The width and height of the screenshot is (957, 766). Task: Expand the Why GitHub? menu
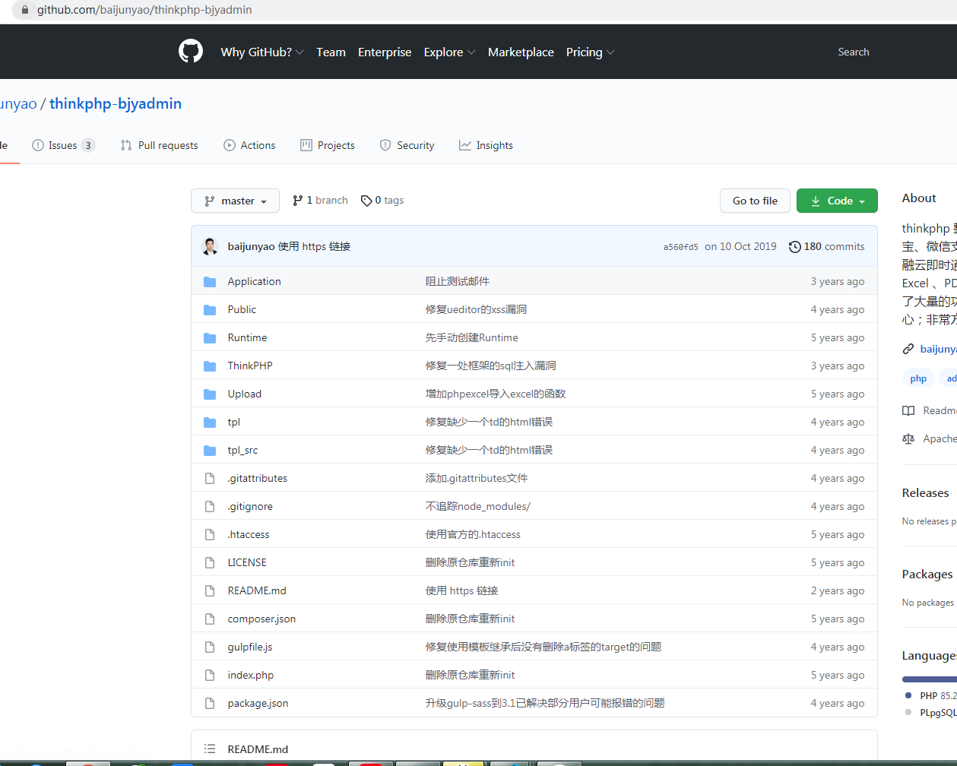click(261, 52)
